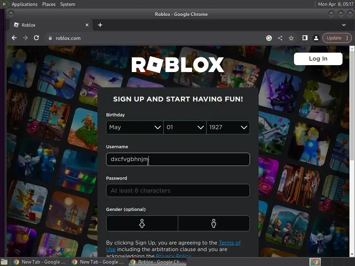
Task: Open the Google icon in address bar
Action: click(x=269, y=38)
